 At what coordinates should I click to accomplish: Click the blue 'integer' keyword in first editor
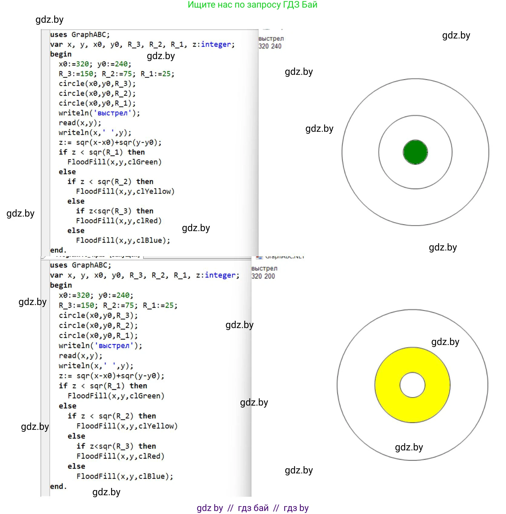point(216,45)
